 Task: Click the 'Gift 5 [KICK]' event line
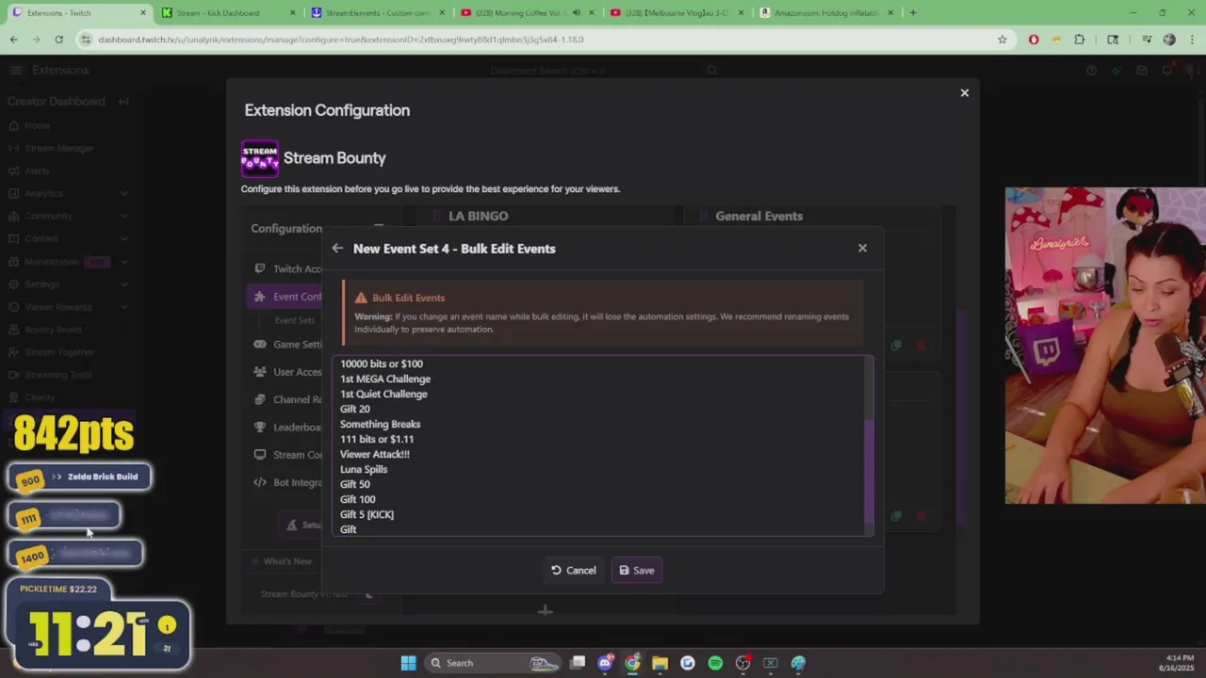pos(367,514)
